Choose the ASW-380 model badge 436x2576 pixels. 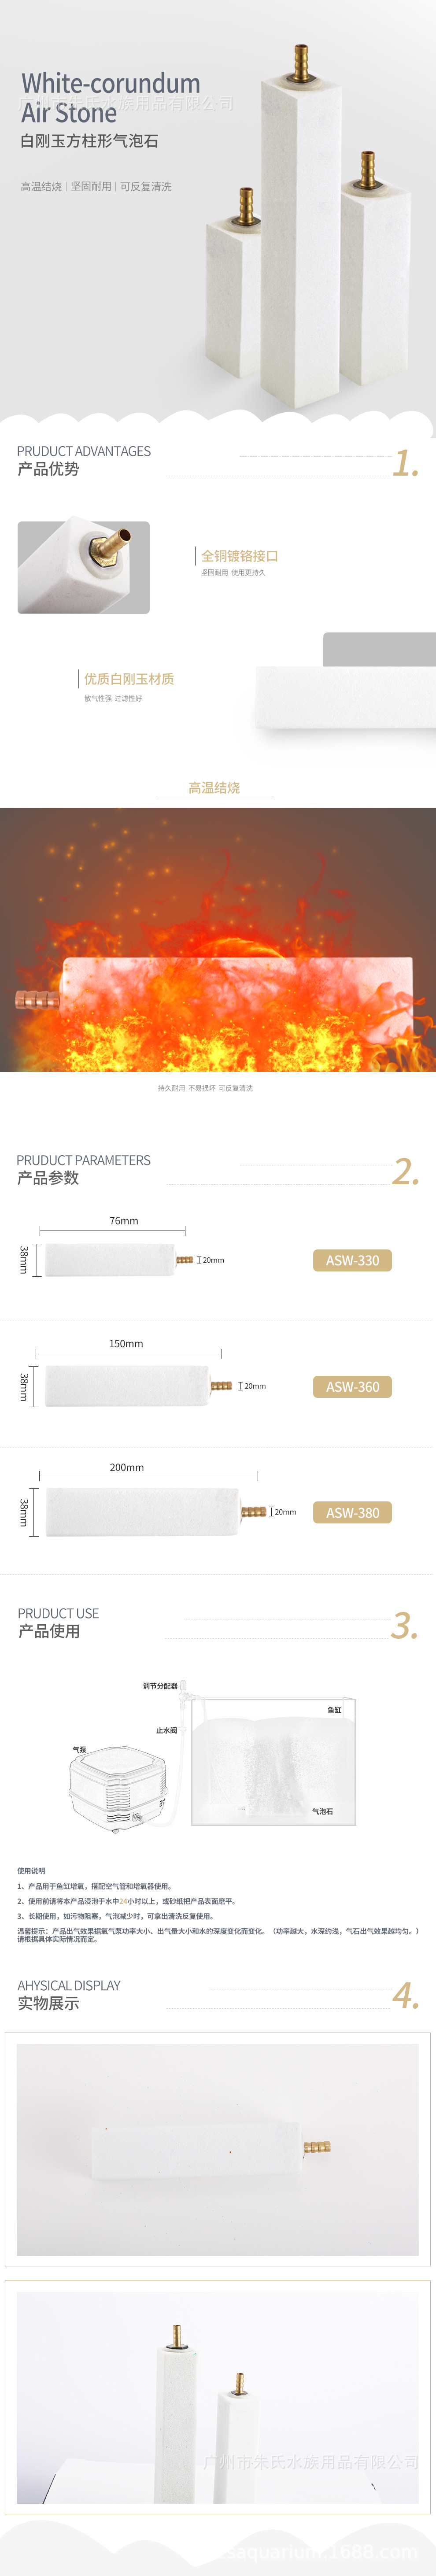pyautogui.click(x=352, y=1512)
